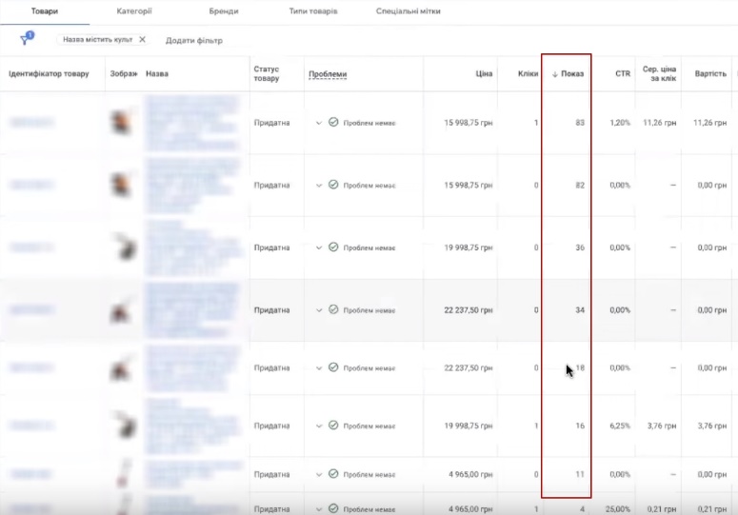Click the Проблеми column header
This screenshot has height=515, width=738.
(327, 74)
